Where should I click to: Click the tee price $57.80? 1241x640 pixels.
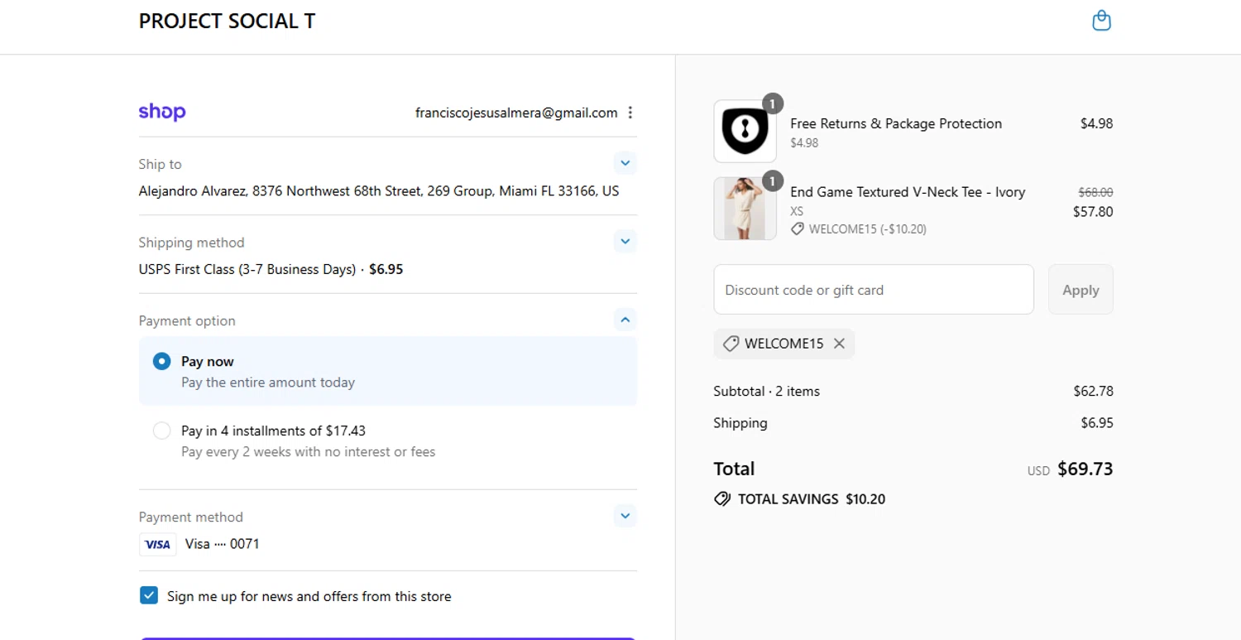1093,212
